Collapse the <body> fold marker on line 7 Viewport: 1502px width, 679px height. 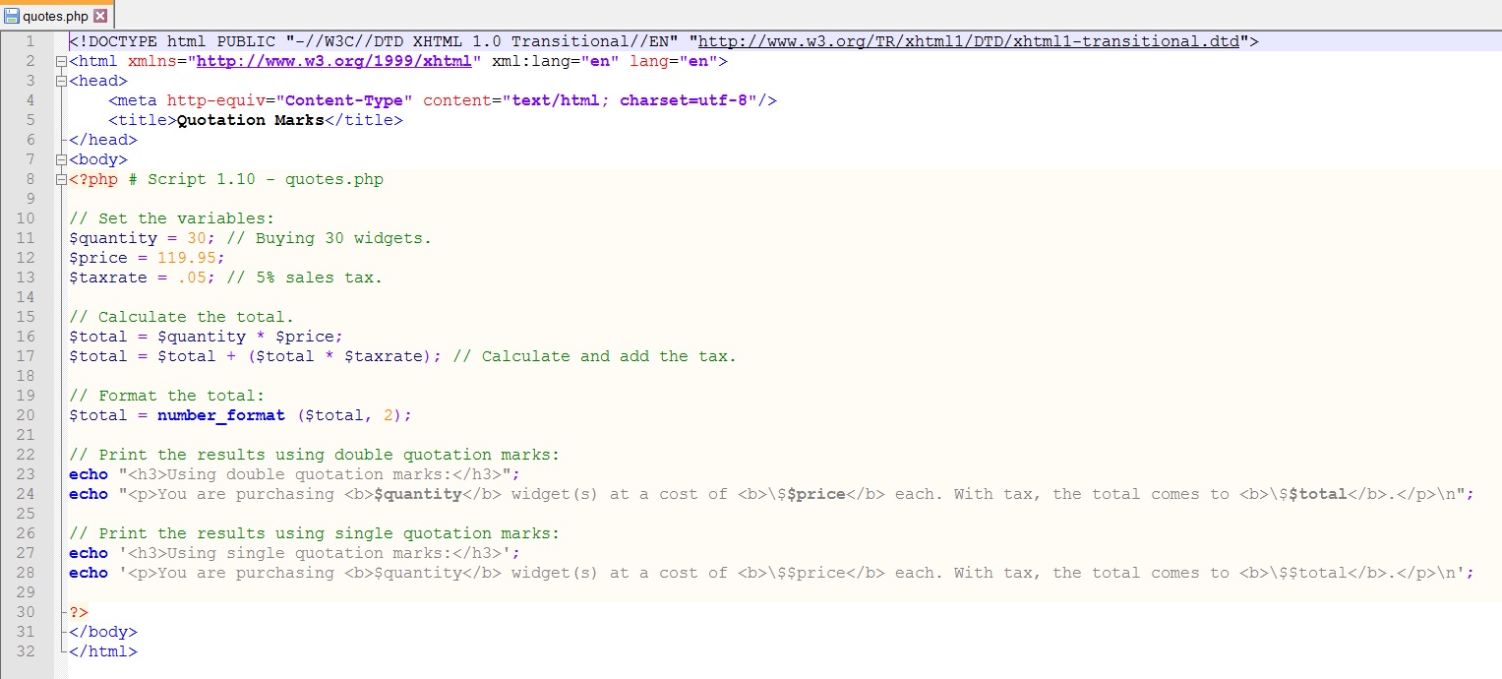[62, 159]
